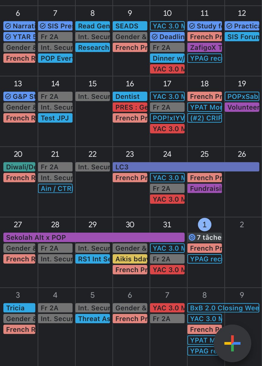The height and width of the screenshot is (366, 262).
Task: Open the multi-day LC3 event
Action: 186,167
